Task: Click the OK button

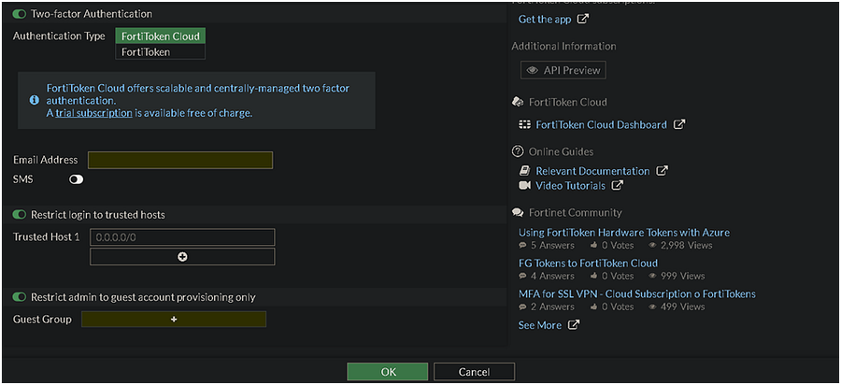Action: point(388,372)
